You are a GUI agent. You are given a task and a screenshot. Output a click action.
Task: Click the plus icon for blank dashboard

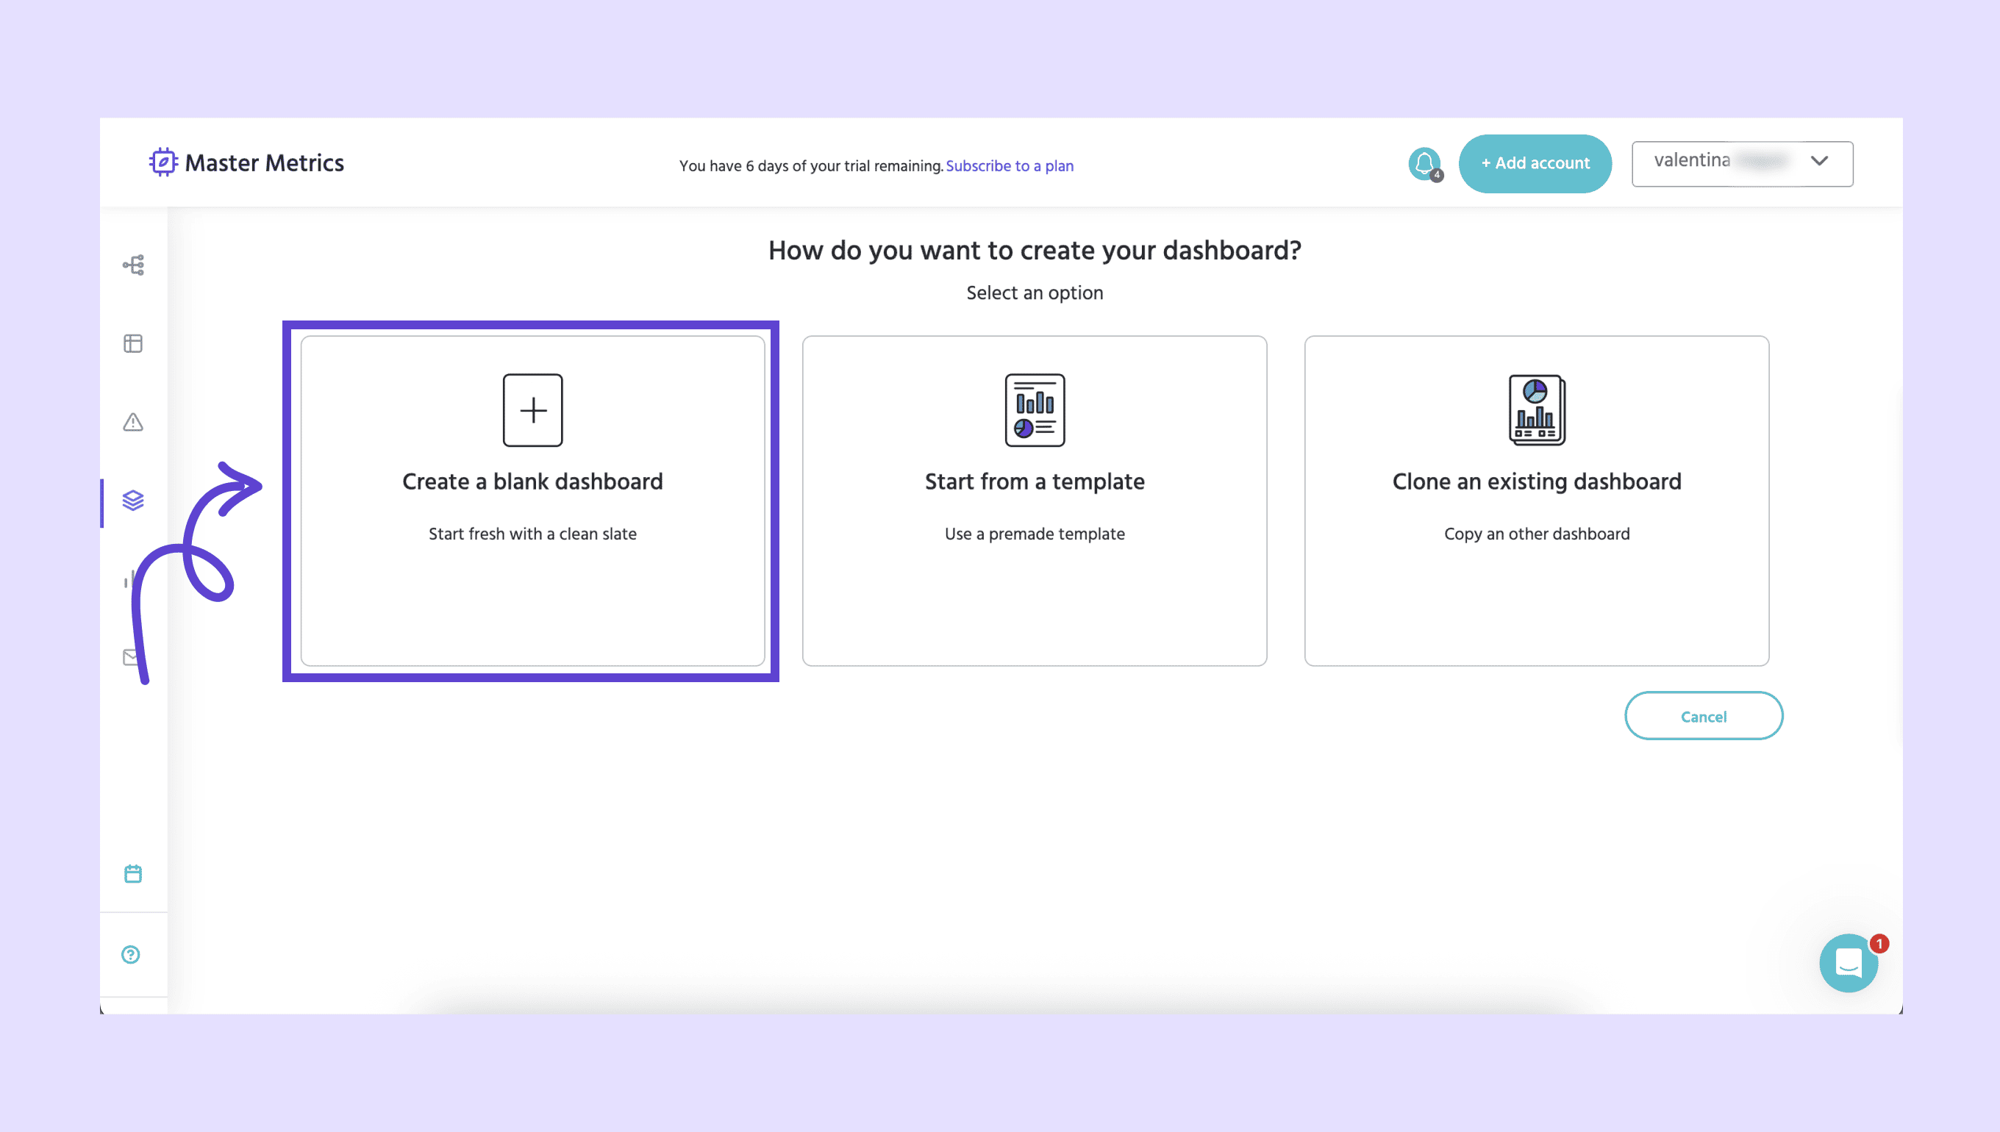coord(532,410)
